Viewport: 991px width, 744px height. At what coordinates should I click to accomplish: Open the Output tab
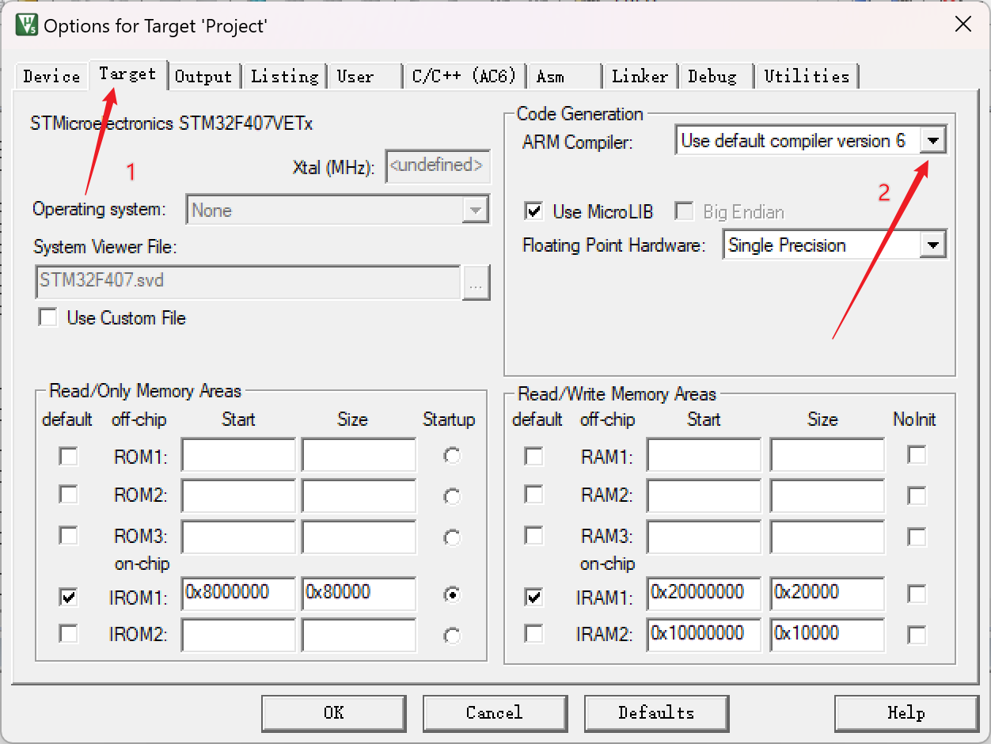[203, 76]
